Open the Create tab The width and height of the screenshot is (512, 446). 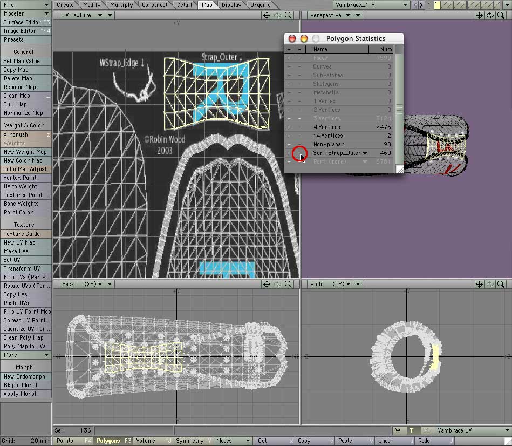pos(65,5)
